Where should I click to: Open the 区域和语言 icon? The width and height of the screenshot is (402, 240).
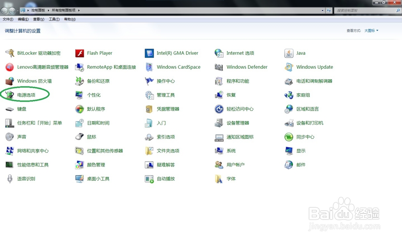pyautogui.click(x=289, y=109)
